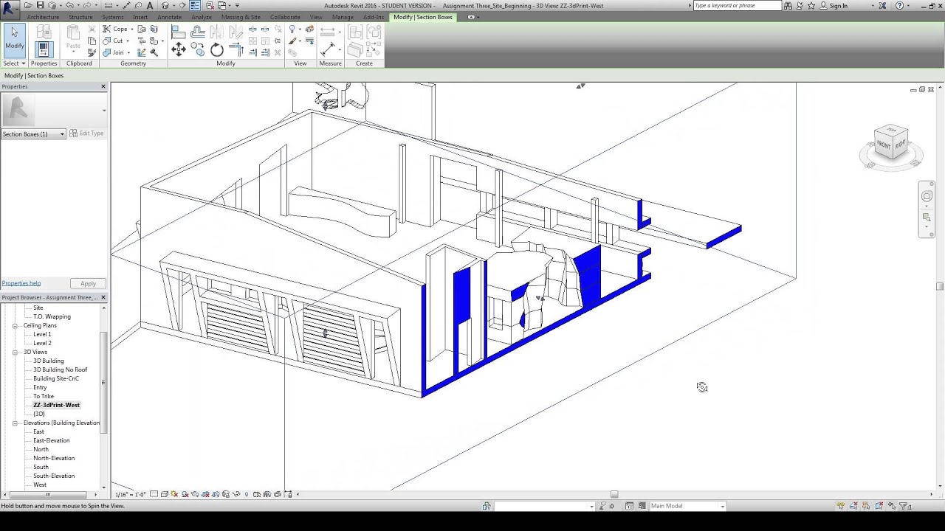This screenshot has height=531, width=945.
Task: Toggle the Properties palette button in ribbon
Action: pyautogui.click(x=44, y=49)
